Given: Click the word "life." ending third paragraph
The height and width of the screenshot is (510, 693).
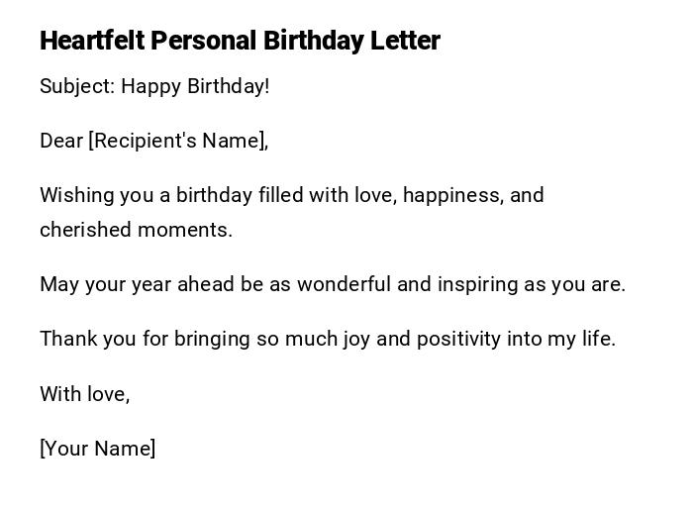Looking at the screenshot, I should 598,339.
